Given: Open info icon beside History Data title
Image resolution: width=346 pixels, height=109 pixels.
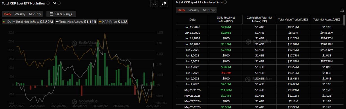Looking at the screenshot, I should coord(225,2).
